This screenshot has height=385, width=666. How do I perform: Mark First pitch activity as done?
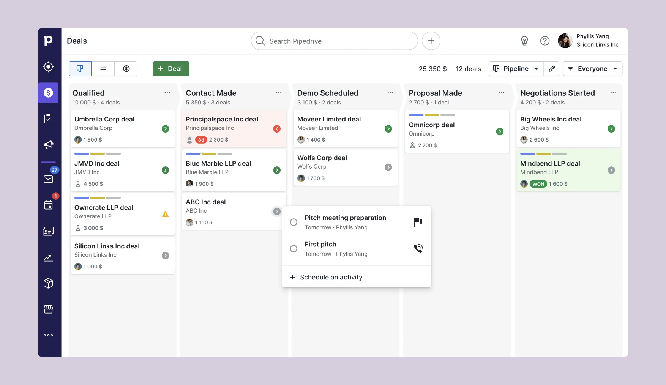tap(294, 249)
